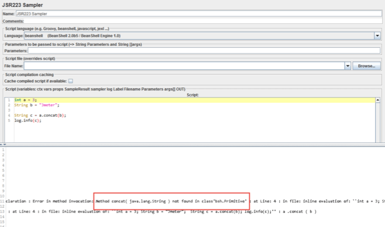The height and width of the screenshot is (227, 385).
Task: Click 'JSR223 Sampler' title heading
Action: pyautogui.click(x=22, y=5)
